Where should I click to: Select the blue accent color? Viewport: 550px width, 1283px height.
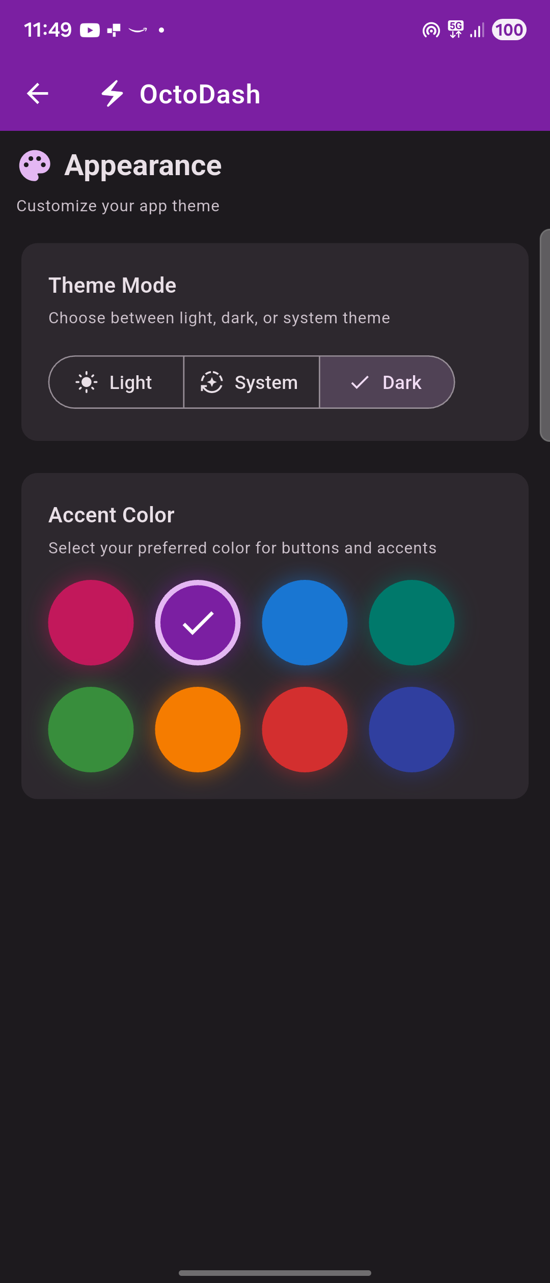(305, 622)
